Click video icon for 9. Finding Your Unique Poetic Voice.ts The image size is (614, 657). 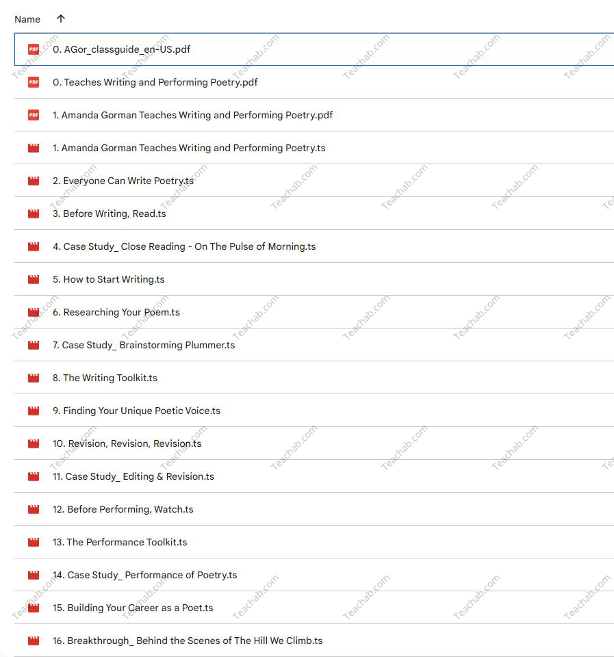[34, 411]
